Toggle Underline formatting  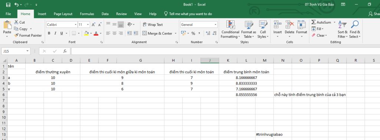(62, 33)
